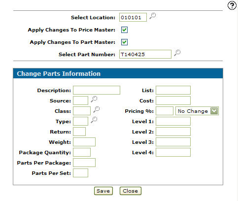Look up Source with magnifier icon
Image resolution: width=238 pixels, height=201 pixels.
click(94, 100)
